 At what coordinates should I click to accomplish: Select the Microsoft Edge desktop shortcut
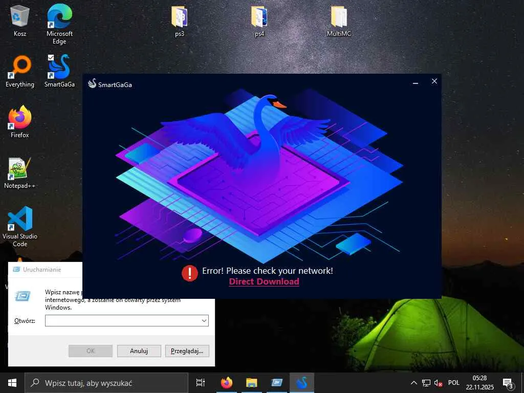point(59,24)
